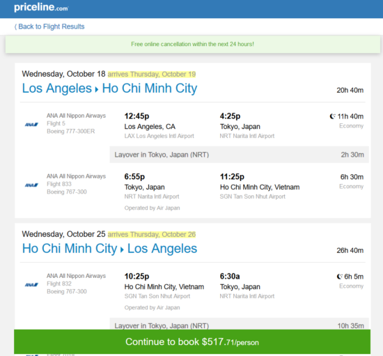Click the outbound Tokyo layover bar 2h 30m
383x356 pixels.
pyautogui.click(x=239, y=155)
